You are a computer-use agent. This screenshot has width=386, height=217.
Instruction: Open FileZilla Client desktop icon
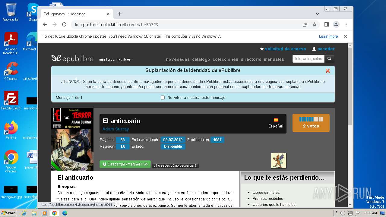[11, 101]
